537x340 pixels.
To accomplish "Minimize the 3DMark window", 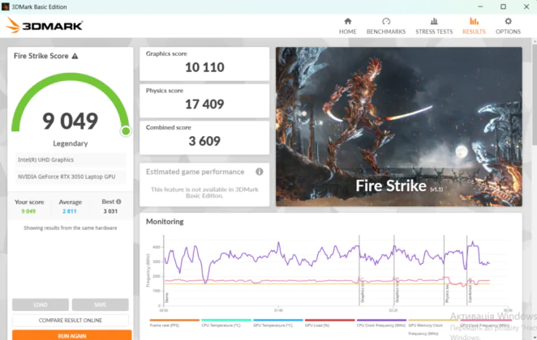I will pyautogui.click(x=480, y=6).
